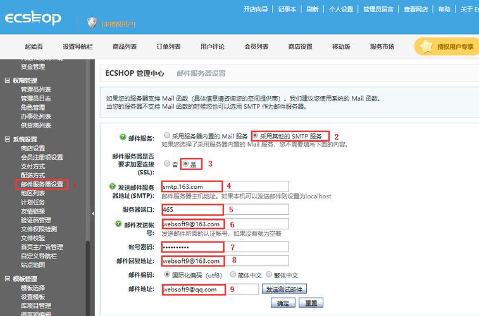
Task: Collapse the sidebar using the small arrow handle
Action: coord(92,214)
